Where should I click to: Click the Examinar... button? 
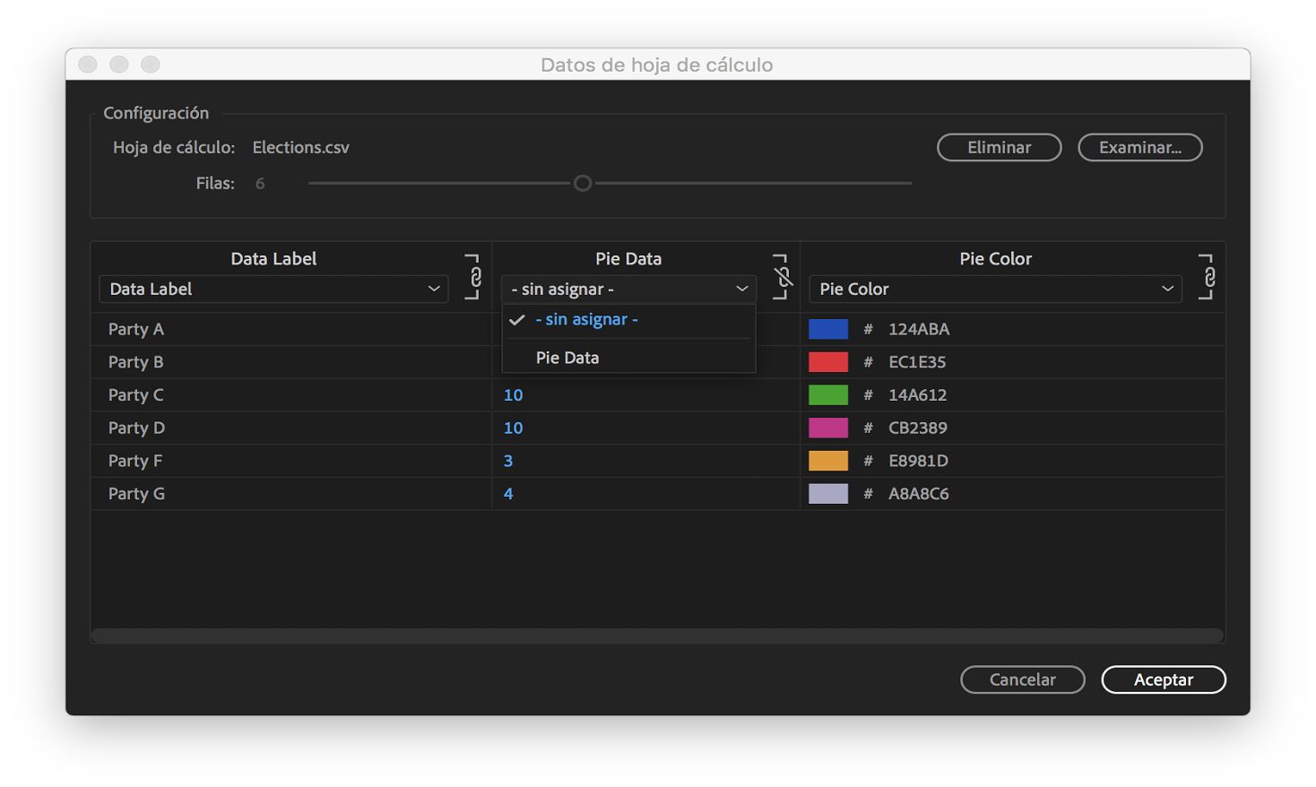(1140, 147)
